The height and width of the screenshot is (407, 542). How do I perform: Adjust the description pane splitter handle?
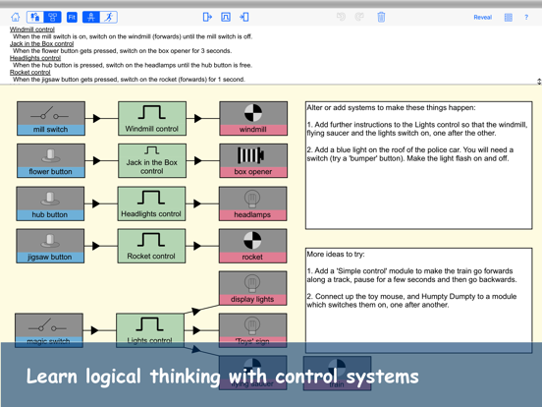(x=539, y=82)
